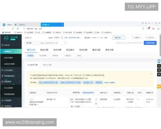Open the 学习中心 button
Viewport: 161px width, 129px height.
(150, 38)
